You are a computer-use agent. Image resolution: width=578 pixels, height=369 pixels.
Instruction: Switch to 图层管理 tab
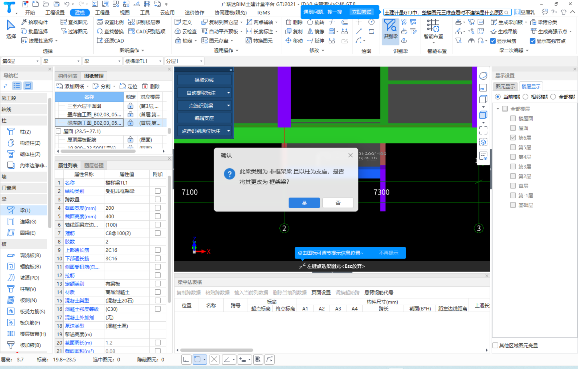(x=94, y=166)
